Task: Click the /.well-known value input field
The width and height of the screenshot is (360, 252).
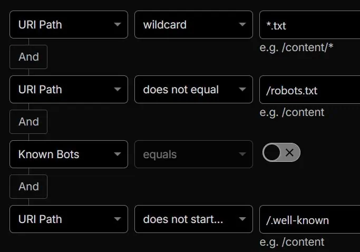Action: 309,219
